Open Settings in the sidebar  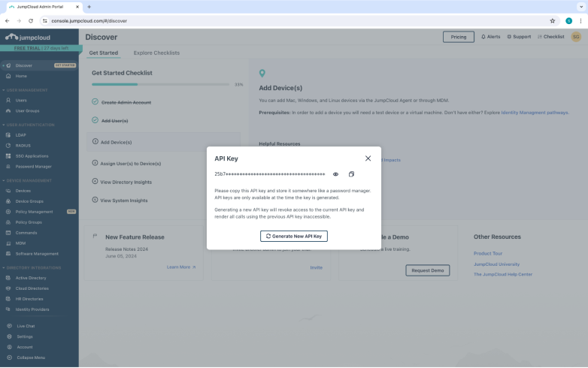click(25, 336)
